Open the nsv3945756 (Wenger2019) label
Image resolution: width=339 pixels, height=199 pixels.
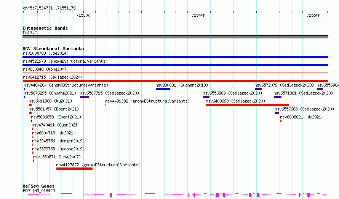(58, 141)
